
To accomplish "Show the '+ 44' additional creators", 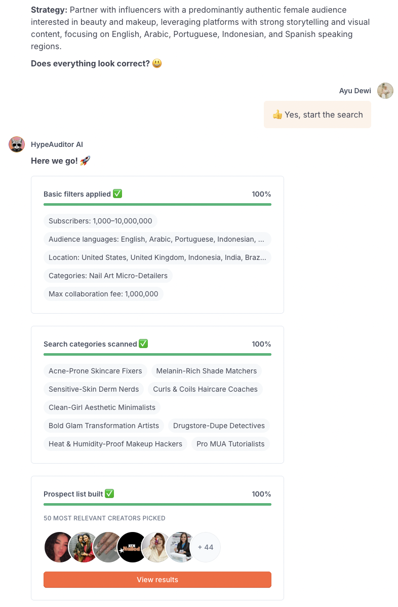I will (x=206, y=547).
